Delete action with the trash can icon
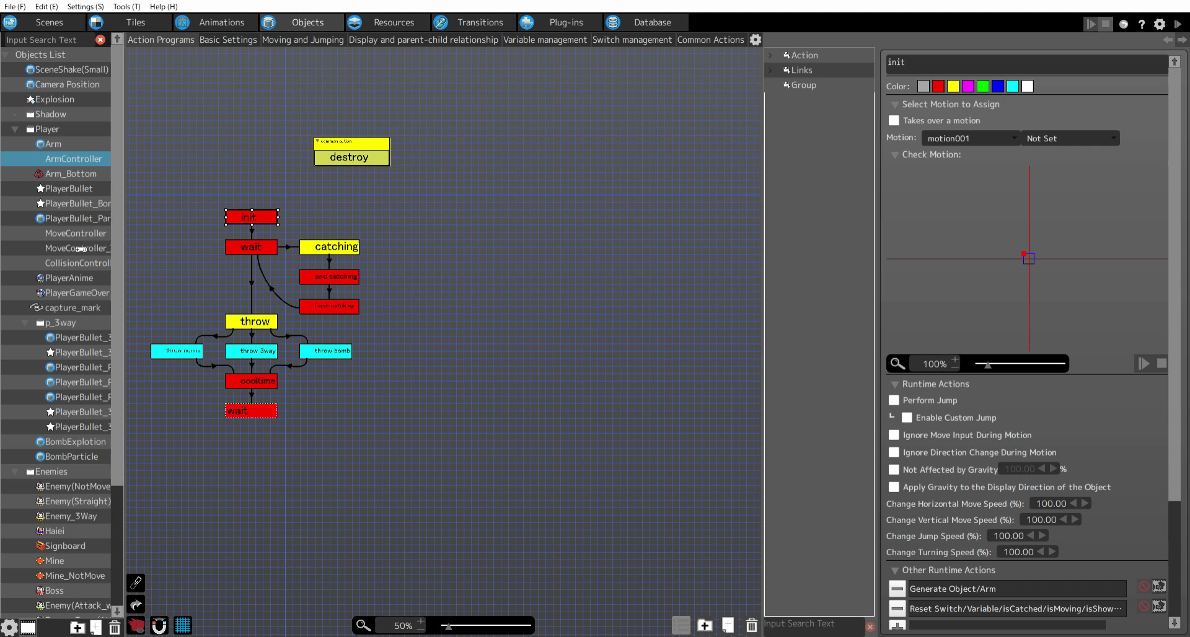Image resolution: width=1190 pixels, height=637 pixels. click(751, 626)
